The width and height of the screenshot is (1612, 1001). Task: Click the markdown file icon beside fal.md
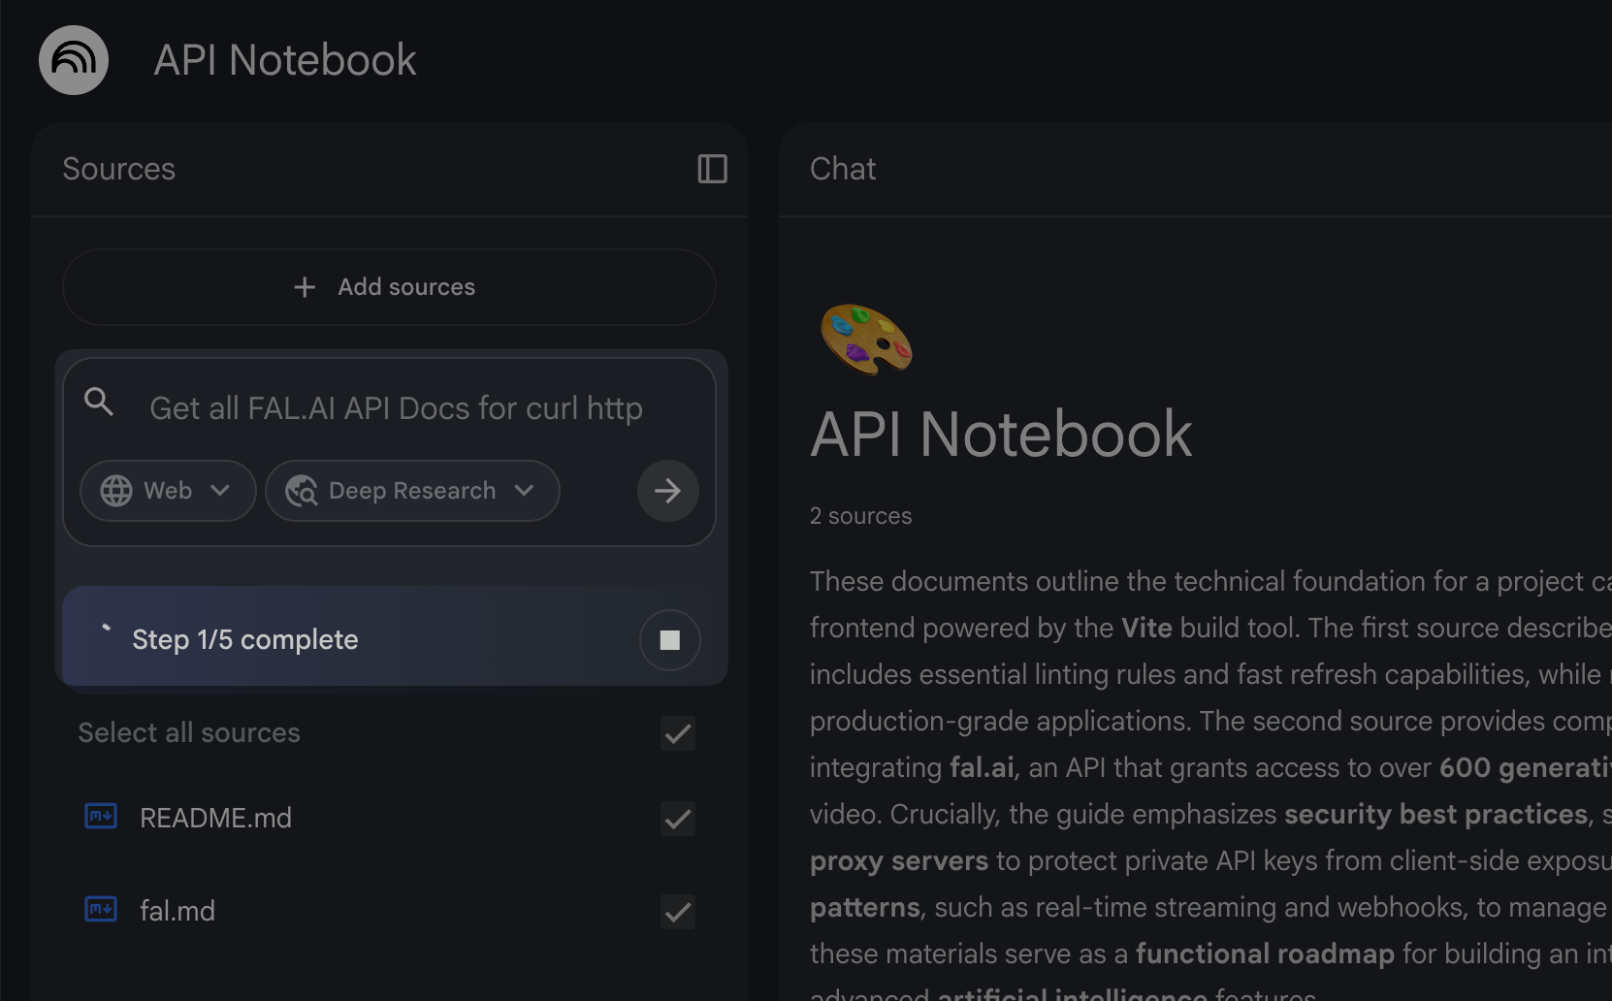point(100,910)
